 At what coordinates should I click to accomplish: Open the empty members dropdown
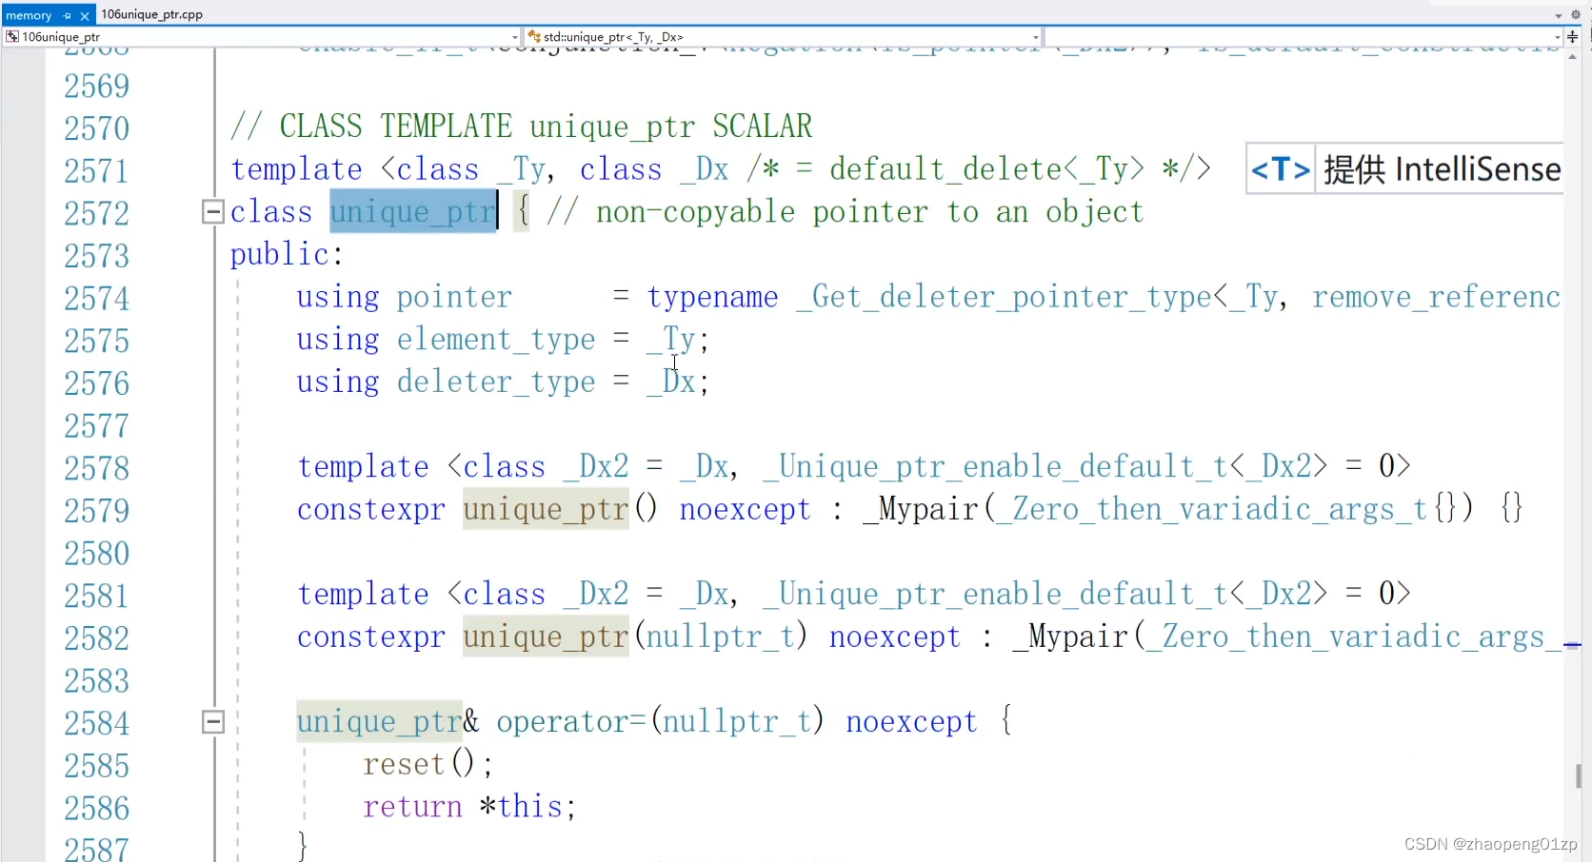click(x=1304, y=37)
